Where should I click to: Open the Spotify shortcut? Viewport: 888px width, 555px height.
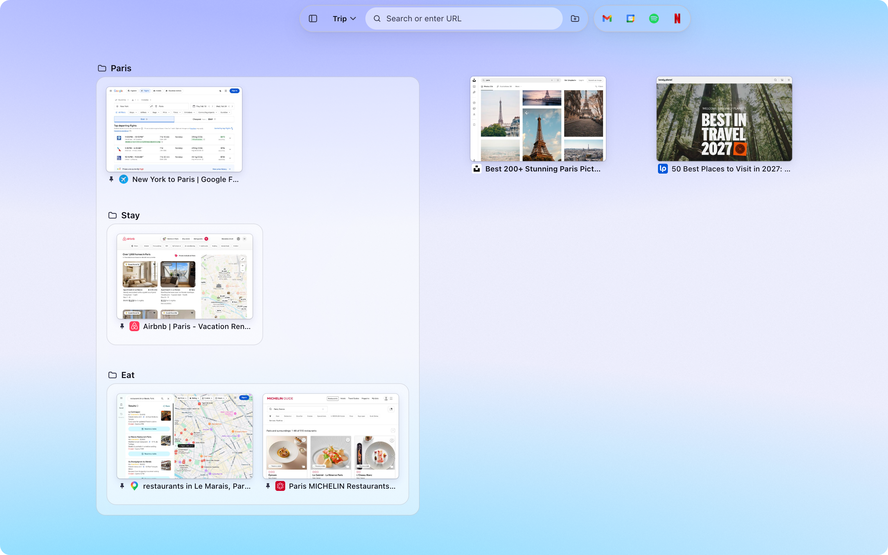654,19
